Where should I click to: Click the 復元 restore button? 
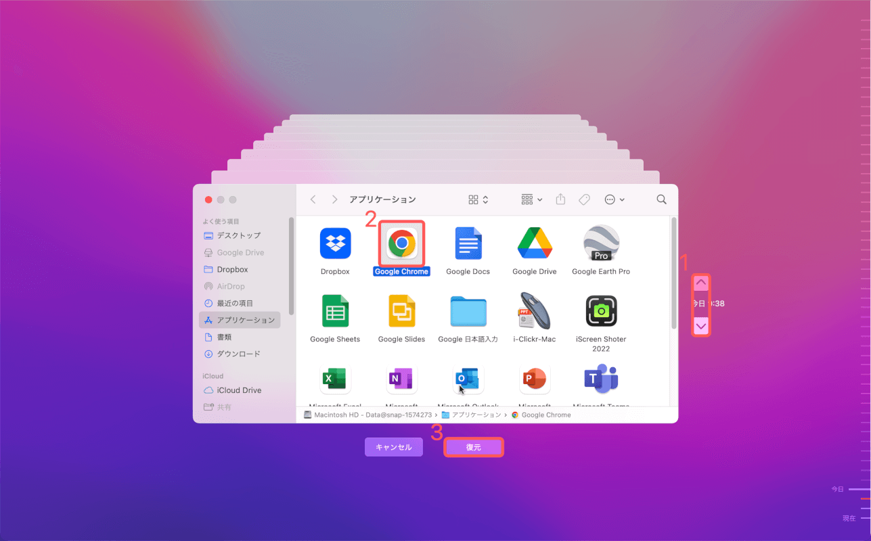click(474, 447)
